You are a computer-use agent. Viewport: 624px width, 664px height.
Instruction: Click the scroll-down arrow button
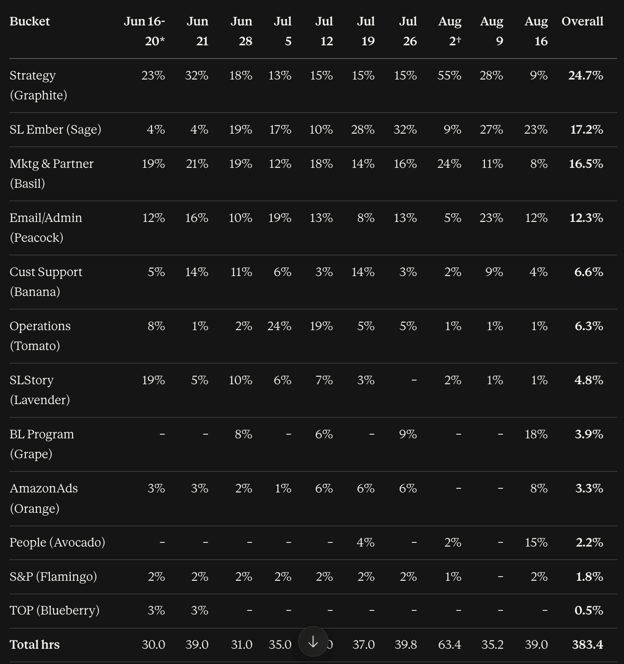tap(313, 641)
